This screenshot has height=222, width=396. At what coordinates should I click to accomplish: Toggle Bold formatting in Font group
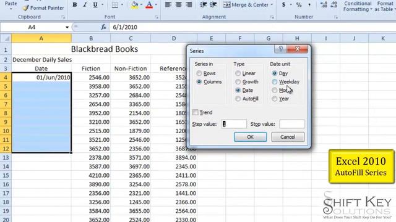click(75, 5)
